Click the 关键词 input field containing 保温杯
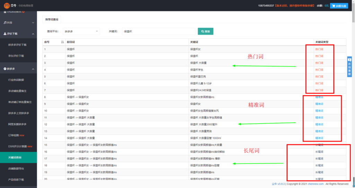Image resolution: width=355 pixels, height=188 pixels. coord(159,32)
